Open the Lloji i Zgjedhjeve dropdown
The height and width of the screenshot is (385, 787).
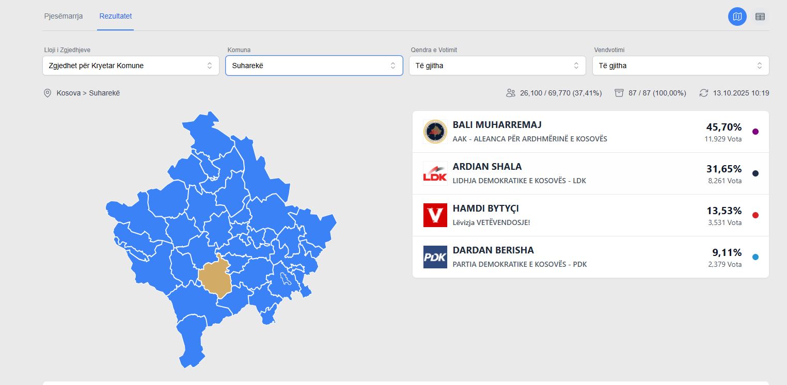tap(131, 66)
